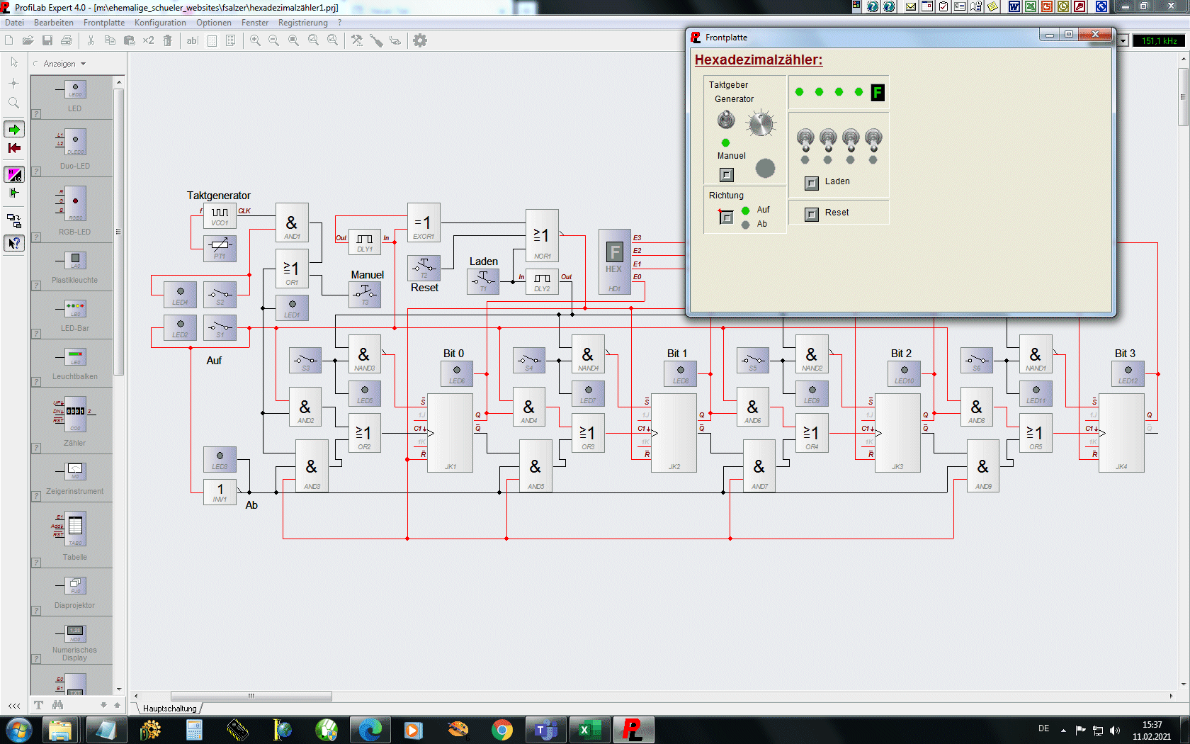Viewport: 1190px width, 744px height.
Task: Click the library panel vertical scrollbar
Action: (x=119, y=234)
